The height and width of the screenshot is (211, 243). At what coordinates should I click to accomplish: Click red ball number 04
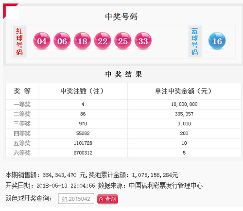point(42,41)
